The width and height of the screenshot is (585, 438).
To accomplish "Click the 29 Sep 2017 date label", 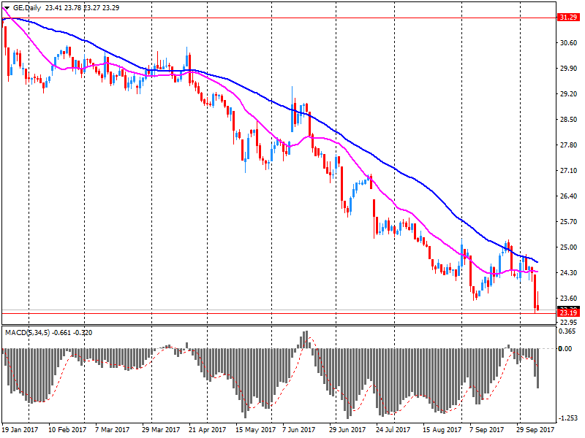I will [x=535, y=430].
